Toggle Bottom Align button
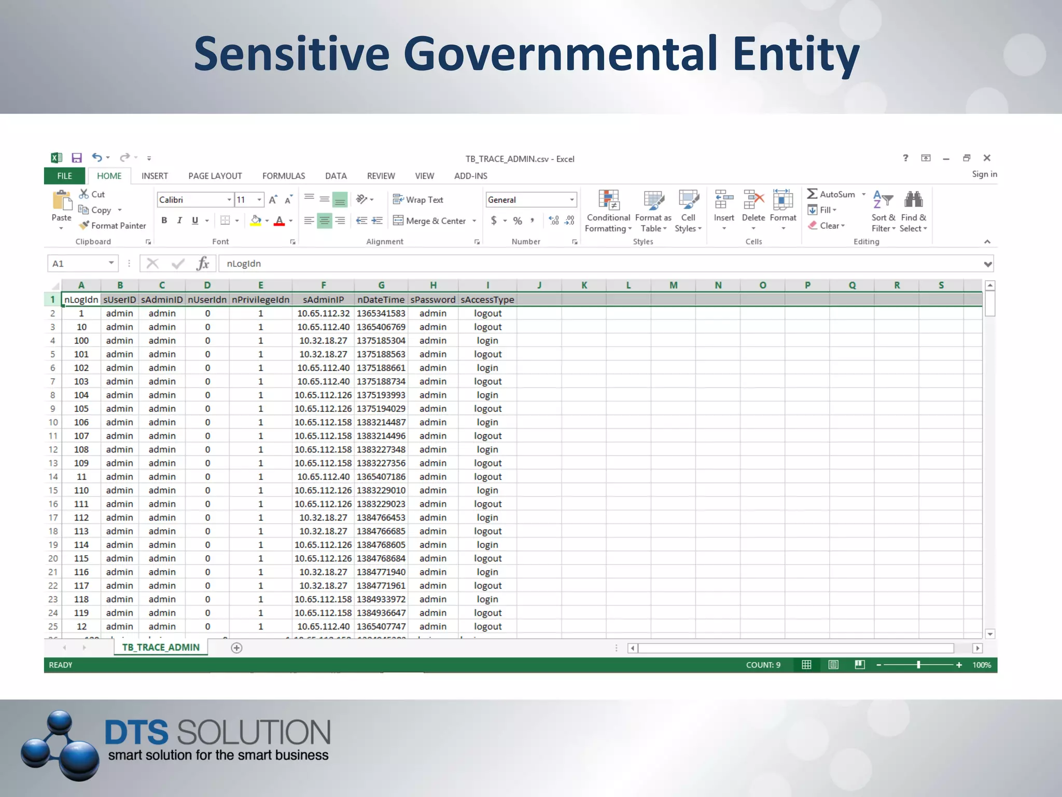The width and height of the screenshot is (1062, 797). (340, 199)
